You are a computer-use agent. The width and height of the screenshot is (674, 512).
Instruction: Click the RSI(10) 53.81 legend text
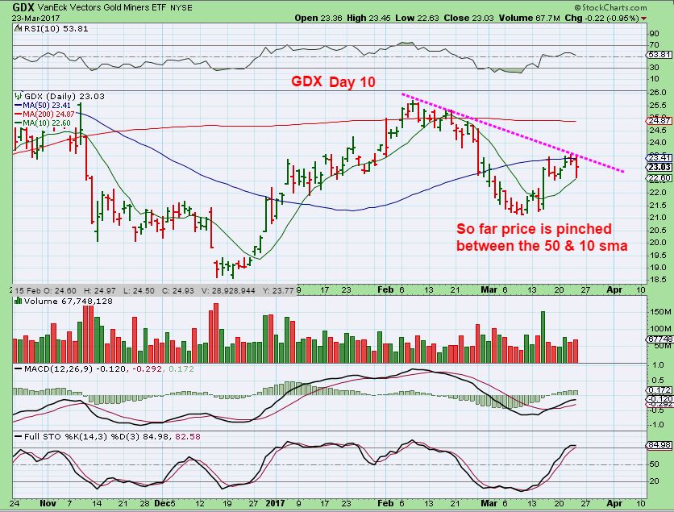[56, 29]
